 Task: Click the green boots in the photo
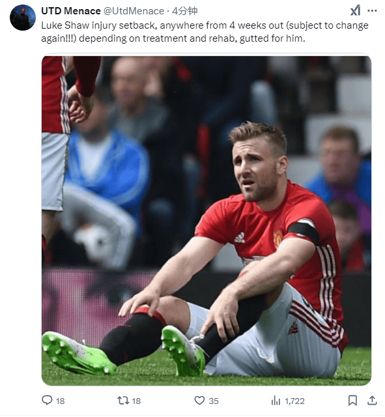(x=125, y=352)
